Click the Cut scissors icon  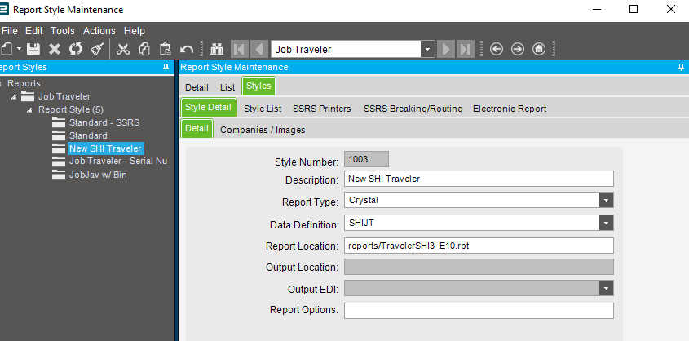tap(123, 49)
